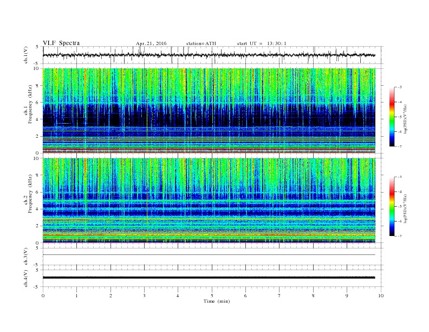The height and width of the screenshot is (332, 429).
Task: Click time axis tick label "5"
Action: coord(212,296)
